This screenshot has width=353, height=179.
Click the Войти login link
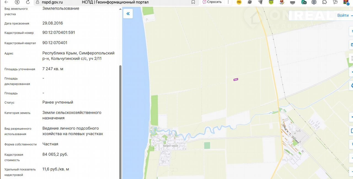point(343,15)
